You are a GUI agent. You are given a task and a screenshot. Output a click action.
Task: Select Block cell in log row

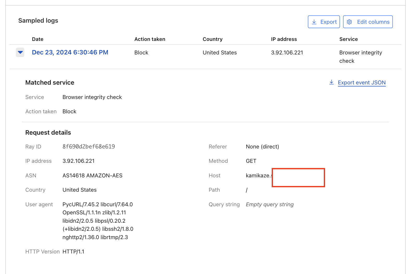click(141, 53)
